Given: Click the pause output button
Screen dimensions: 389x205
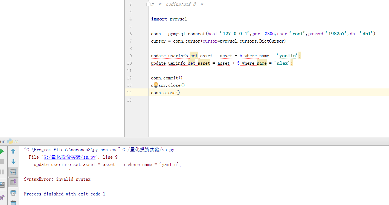Looking at the screenshot, I should (x=2, y=172).
